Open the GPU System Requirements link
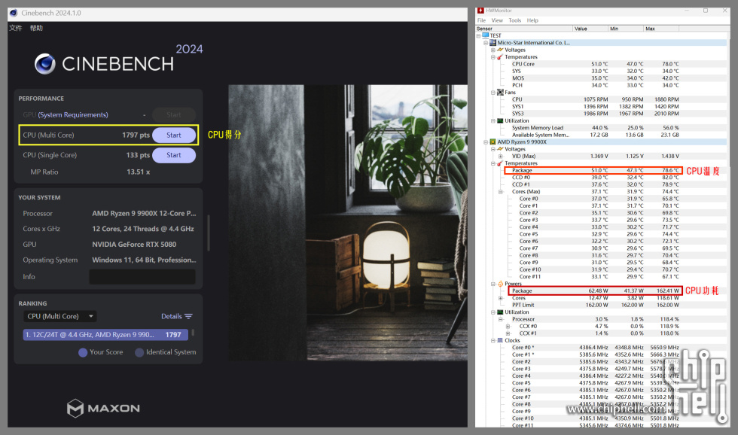 (73, 114)
